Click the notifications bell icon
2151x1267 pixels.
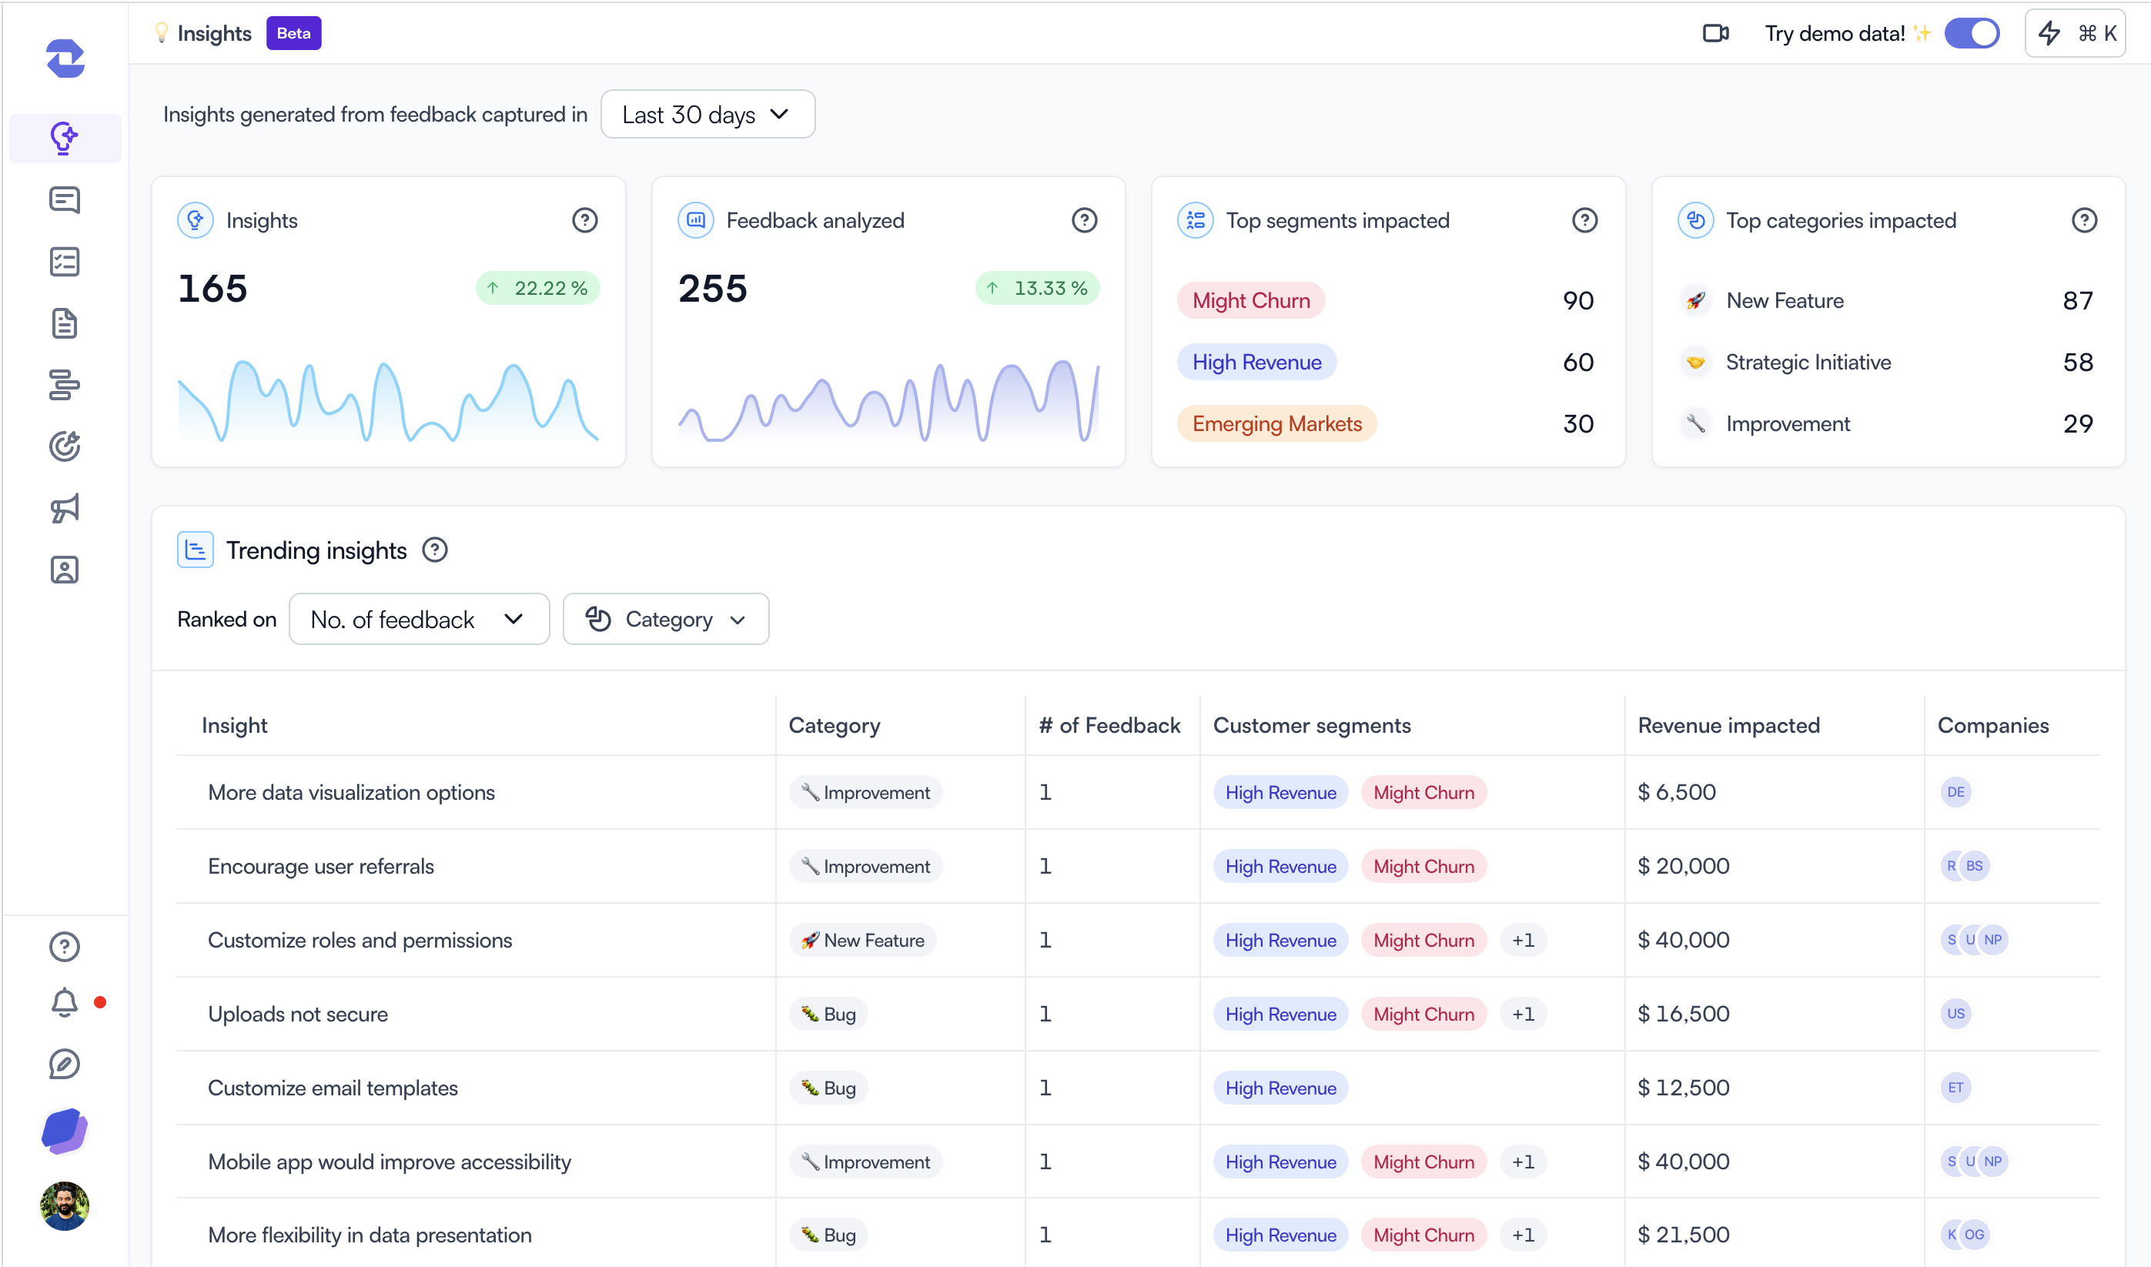[64, 1002]
